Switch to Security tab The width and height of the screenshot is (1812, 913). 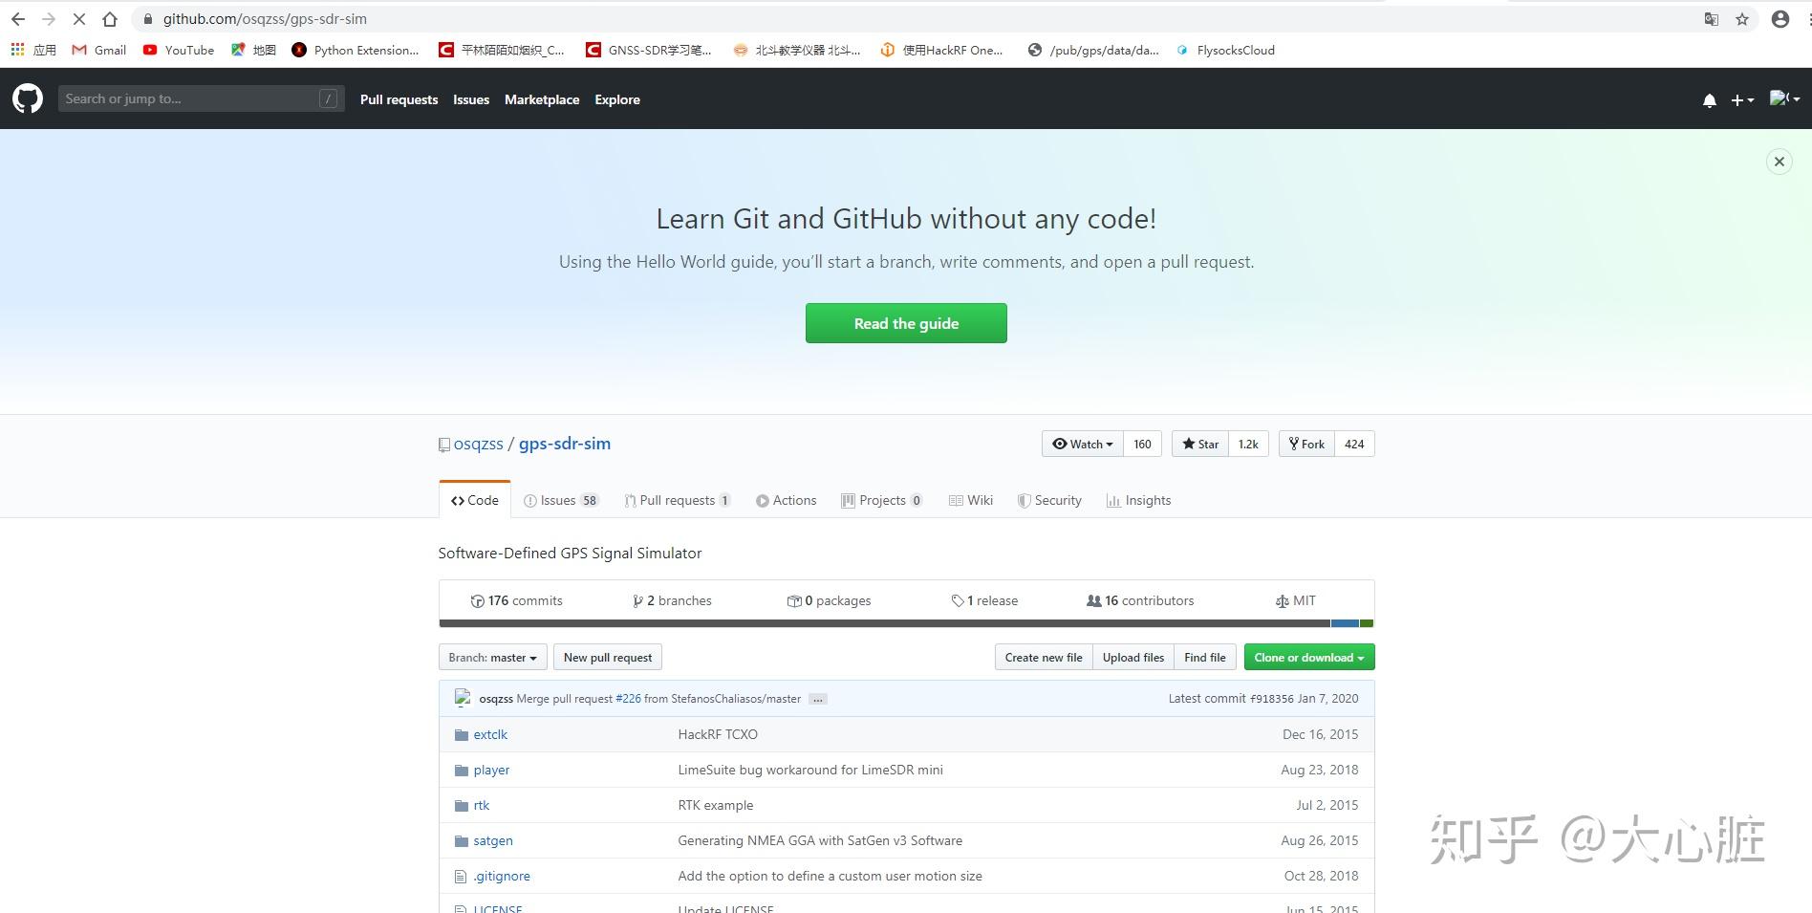[x=1049, y=500]
